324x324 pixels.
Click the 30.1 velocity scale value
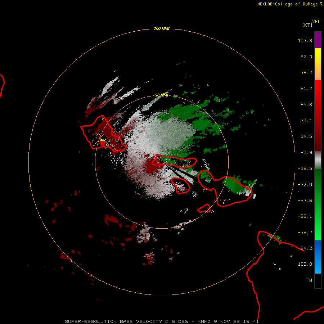pyautogui.click(x=306, y=121)
